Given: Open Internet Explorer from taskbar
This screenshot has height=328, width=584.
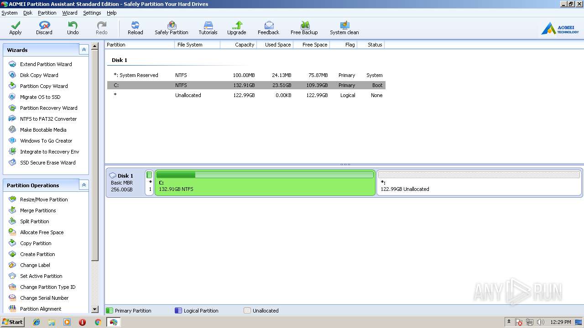Looking at the screenshot, I should click(36, 322).
